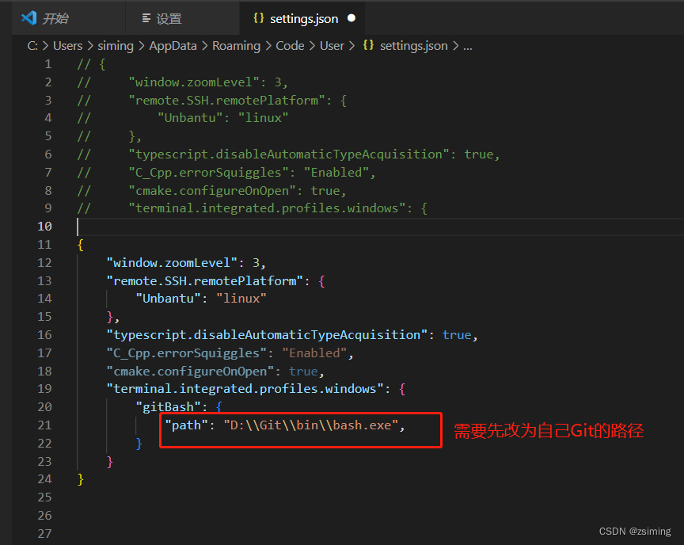684x545 pixels.
Task: Click the true value on line 16
Action: tap(457, 334)
